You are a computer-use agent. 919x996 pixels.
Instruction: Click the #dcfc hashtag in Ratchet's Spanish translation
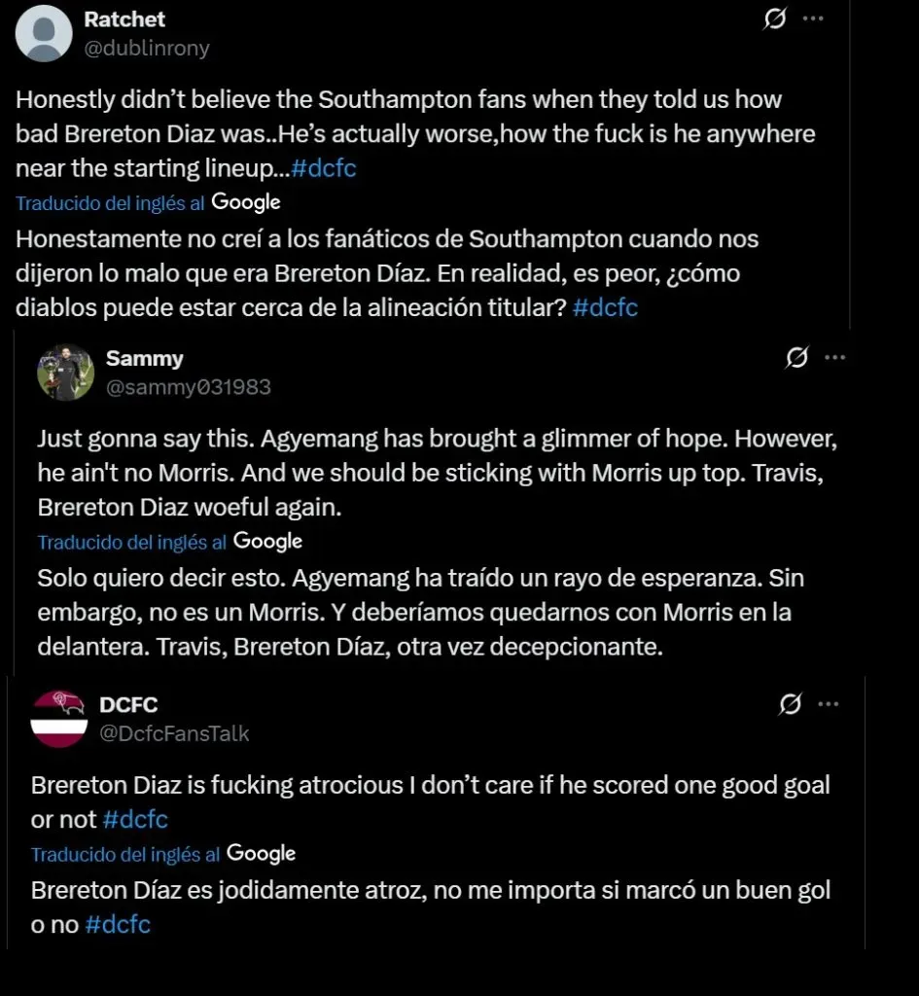[x=605, y=307]
